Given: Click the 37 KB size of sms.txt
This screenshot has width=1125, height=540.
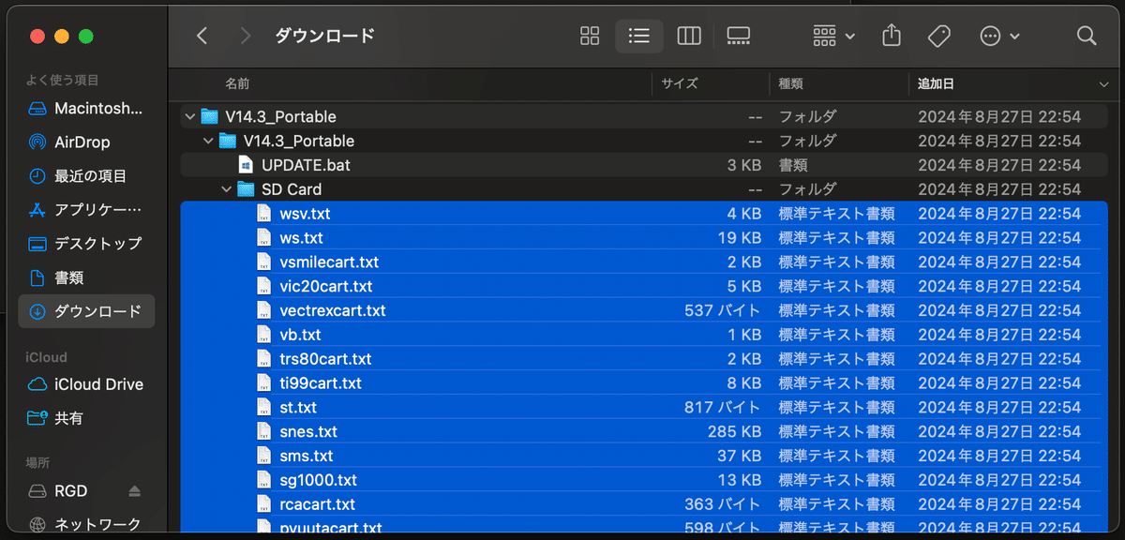Looking at the screenshot, I should click(739, 457).
